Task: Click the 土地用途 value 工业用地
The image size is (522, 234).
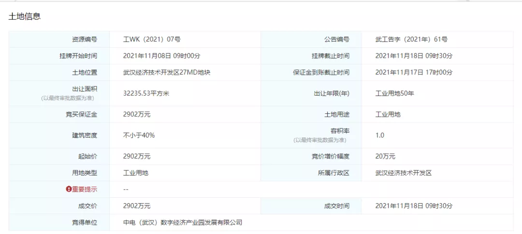Action: (388, 115)
